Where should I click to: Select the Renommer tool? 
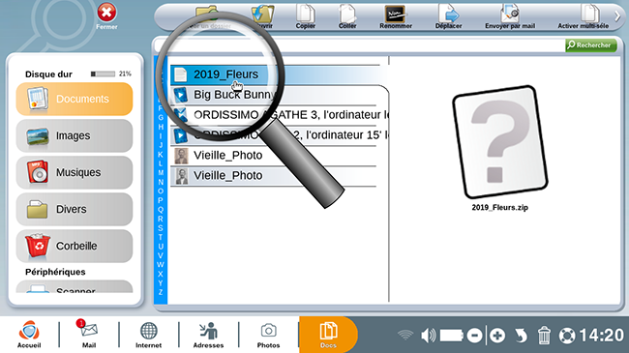point(396,16)
